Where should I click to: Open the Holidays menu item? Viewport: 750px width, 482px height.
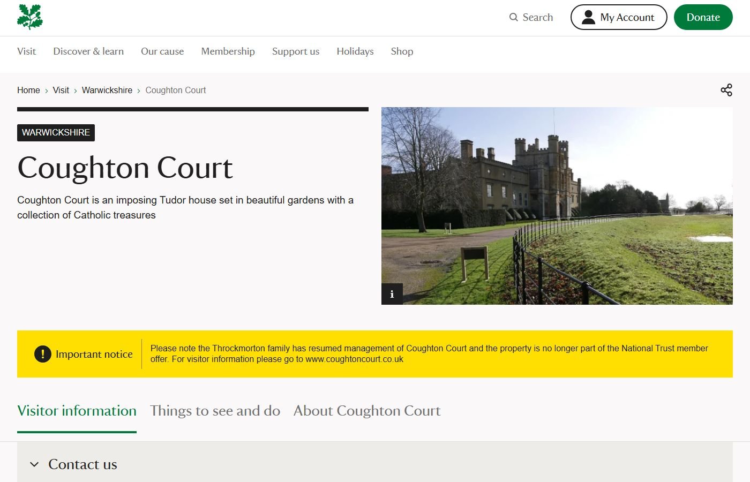point(355,51)
